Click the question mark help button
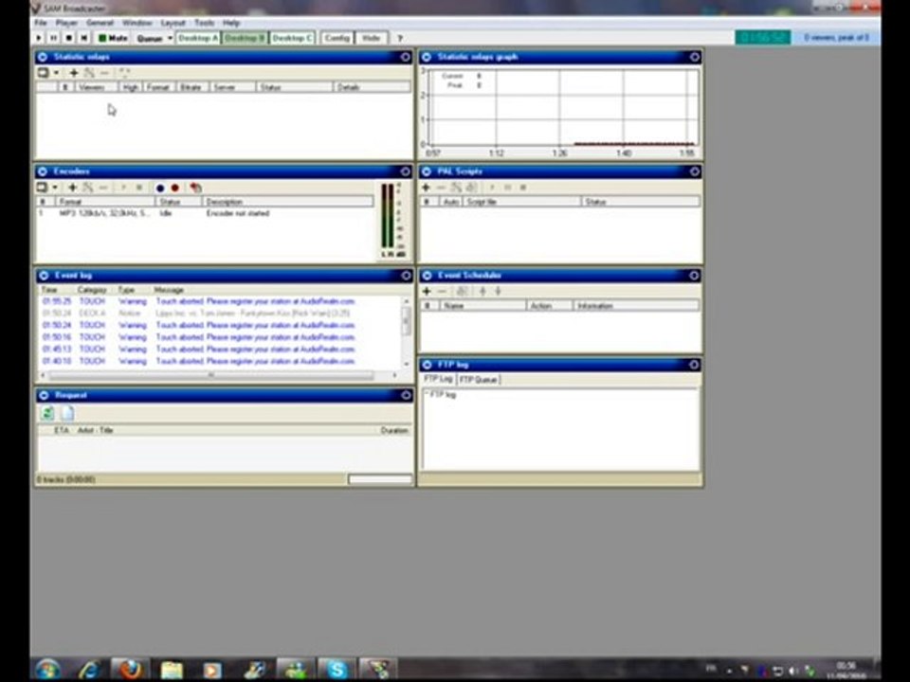The height and width of the screenshot is (682, 910). click(399, 38)
